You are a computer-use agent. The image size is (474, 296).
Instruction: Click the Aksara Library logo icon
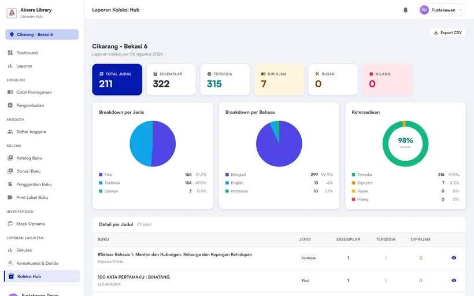coord(12,13)
